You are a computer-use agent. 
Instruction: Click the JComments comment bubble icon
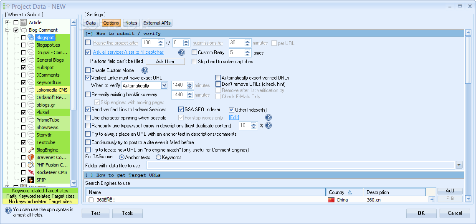coord(31,75)
